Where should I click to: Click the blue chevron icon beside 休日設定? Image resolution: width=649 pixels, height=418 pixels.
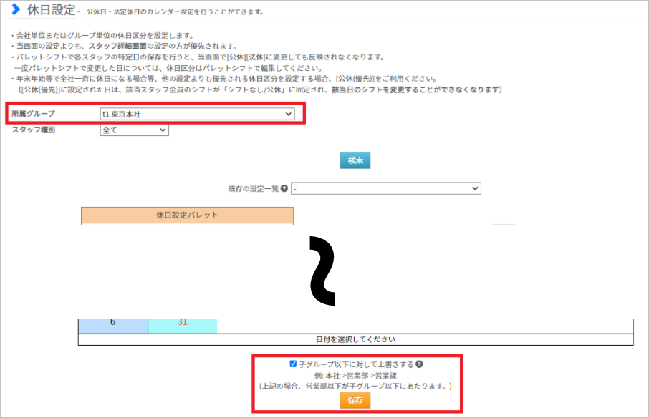(15, 10)
